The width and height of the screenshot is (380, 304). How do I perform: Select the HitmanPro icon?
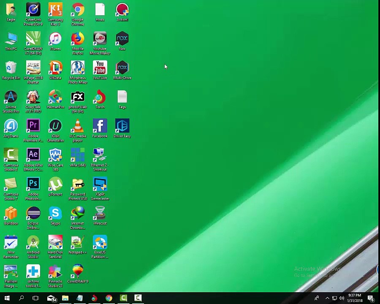click(x=55, y=97)
